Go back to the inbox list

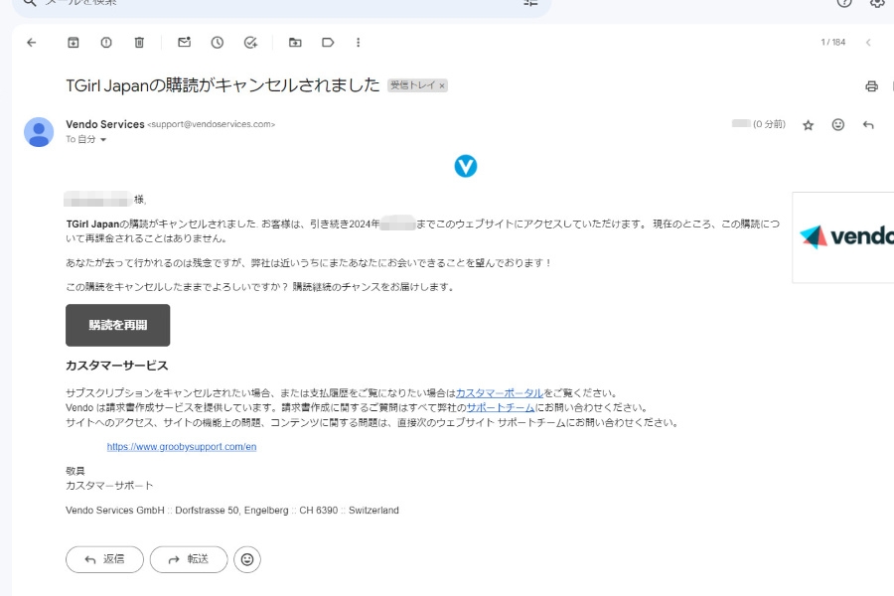point(32,42)
